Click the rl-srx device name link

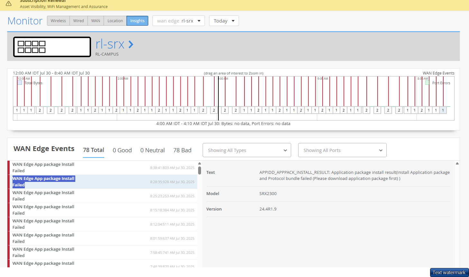(110, 44)
